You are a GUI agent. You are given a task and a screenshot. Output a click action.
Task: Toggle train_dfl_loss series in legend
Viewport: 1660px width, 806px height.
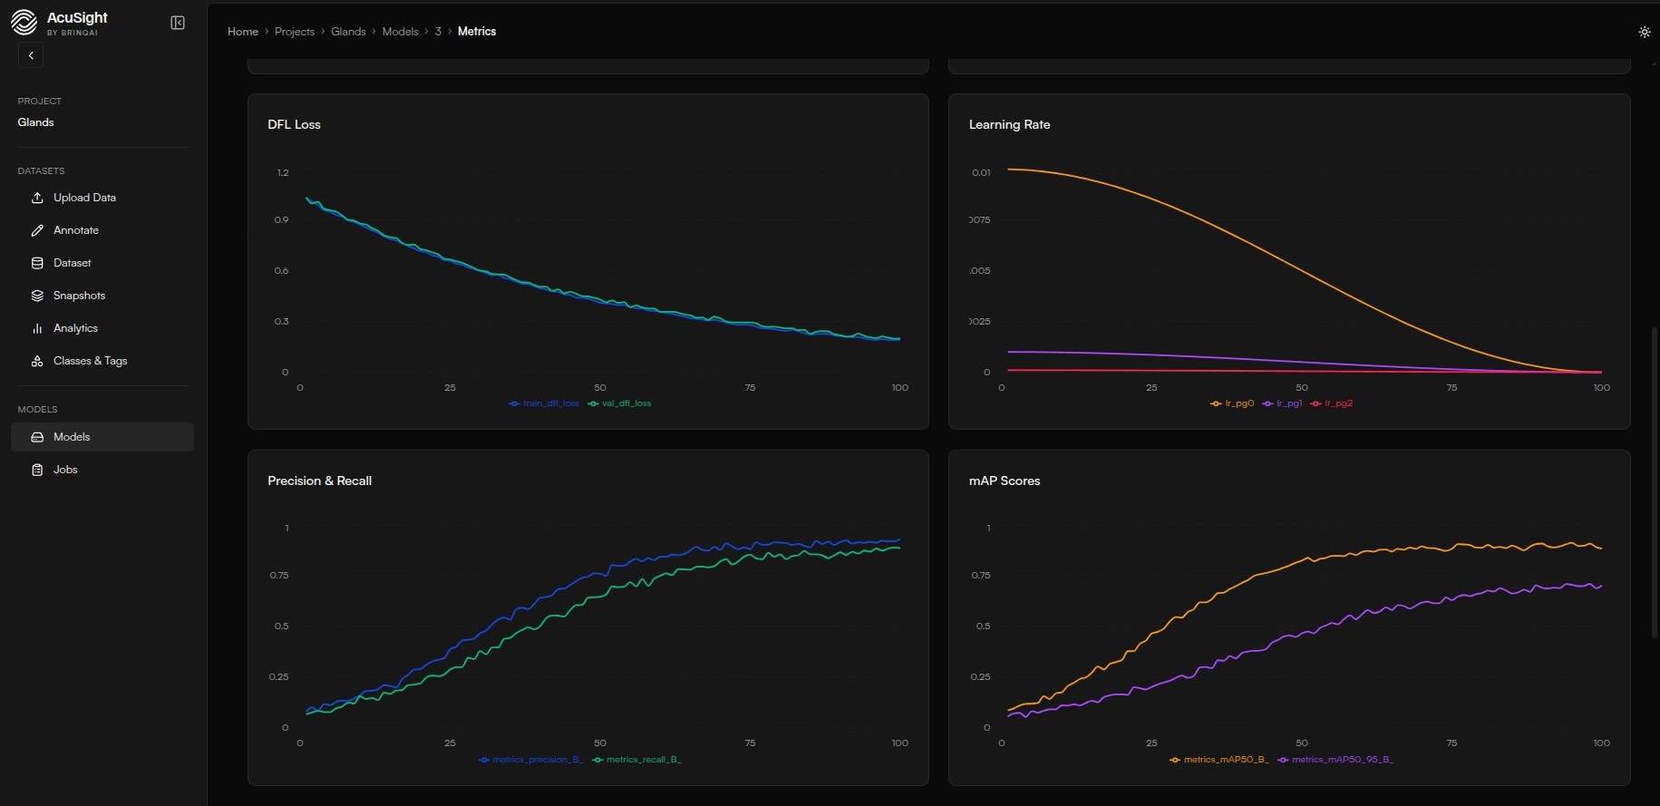[544, 403]
